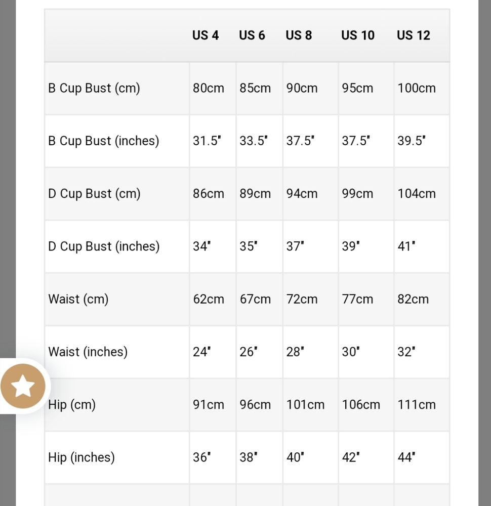Click the Waist (cm) row label
491x506 pixels.
tap(78, 299)
